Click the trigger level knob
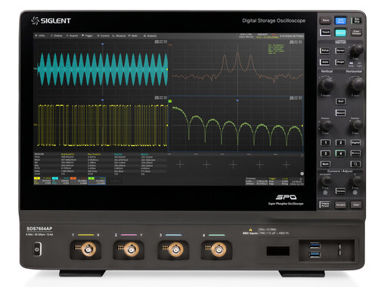Image resolution: width=378 pixels, height=287 pixels. click(356, 51)
